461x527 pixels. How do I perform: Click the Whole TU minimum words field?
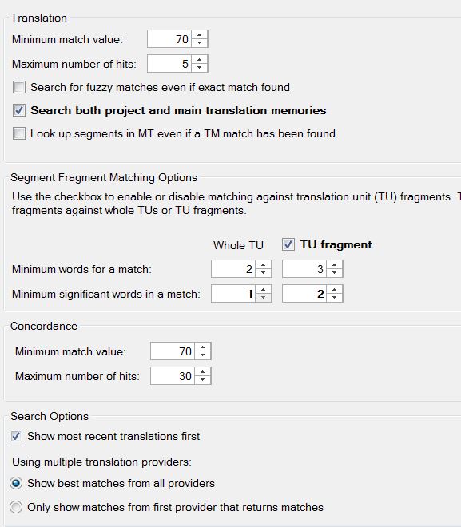pos(233,269)
